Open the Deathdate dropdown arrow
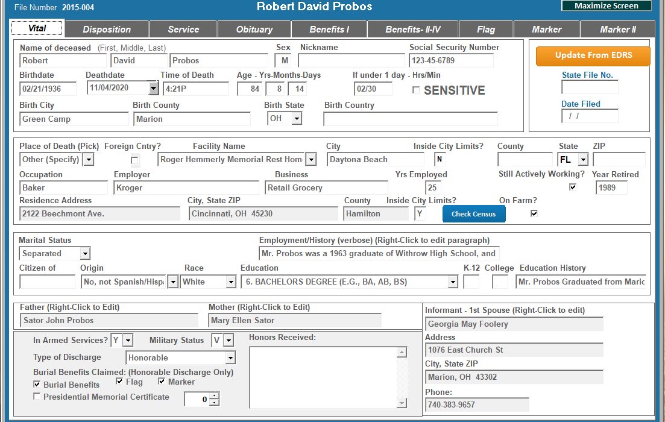This screenshot has height=422, width=665. (153, 88)
